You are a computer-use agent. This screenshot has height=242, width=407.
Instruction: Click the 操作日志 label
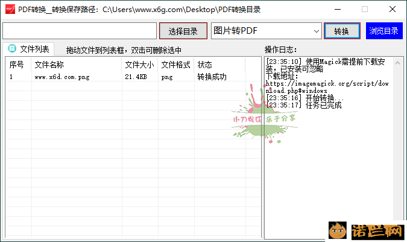[x=280, y=49]
